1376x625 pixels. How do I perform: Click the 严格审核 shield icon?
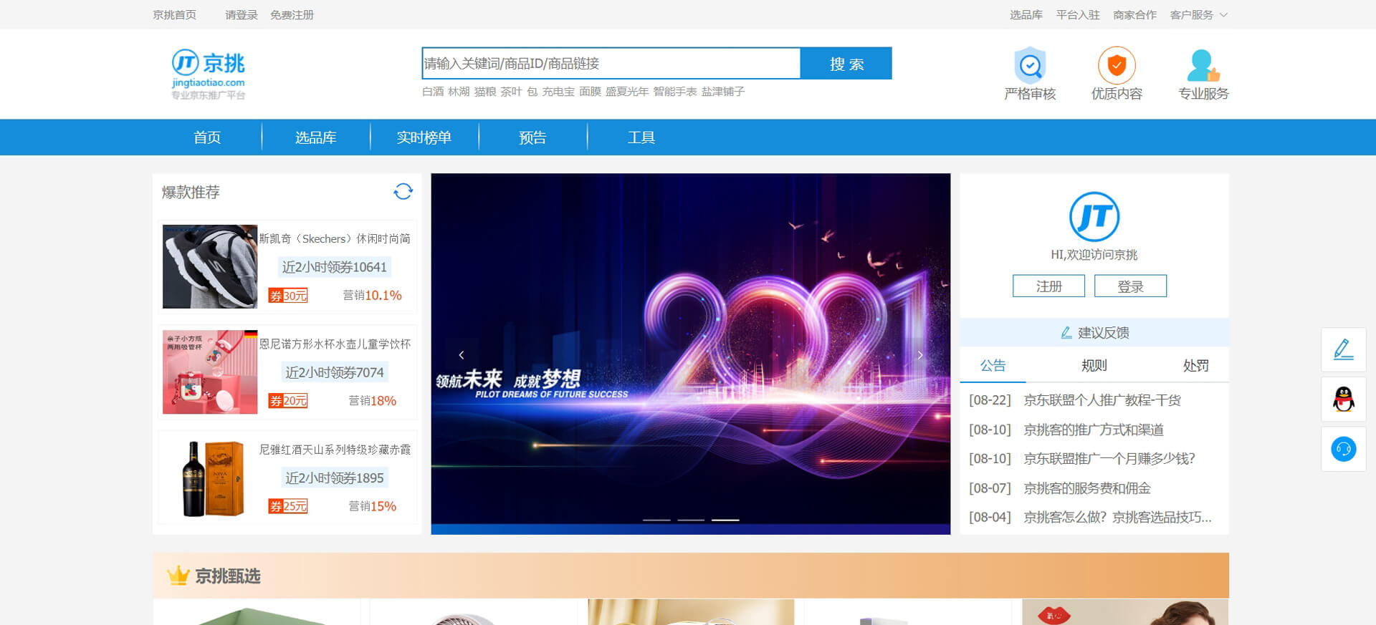1030,66
